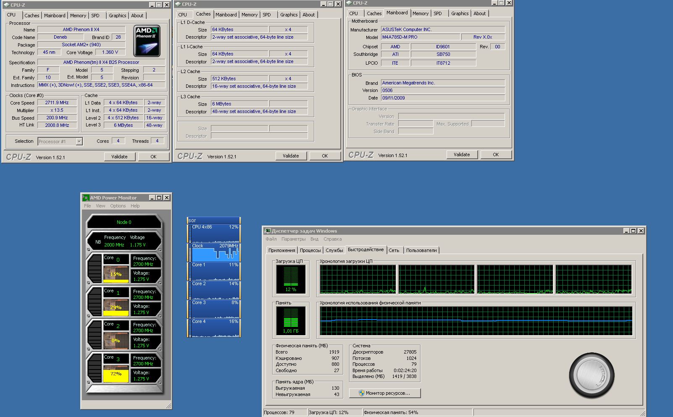Click Package value Socket AM2+ (940)
The width and height of the screenshot is (673, 417).
pyautogui.click(x=81, y=45)
